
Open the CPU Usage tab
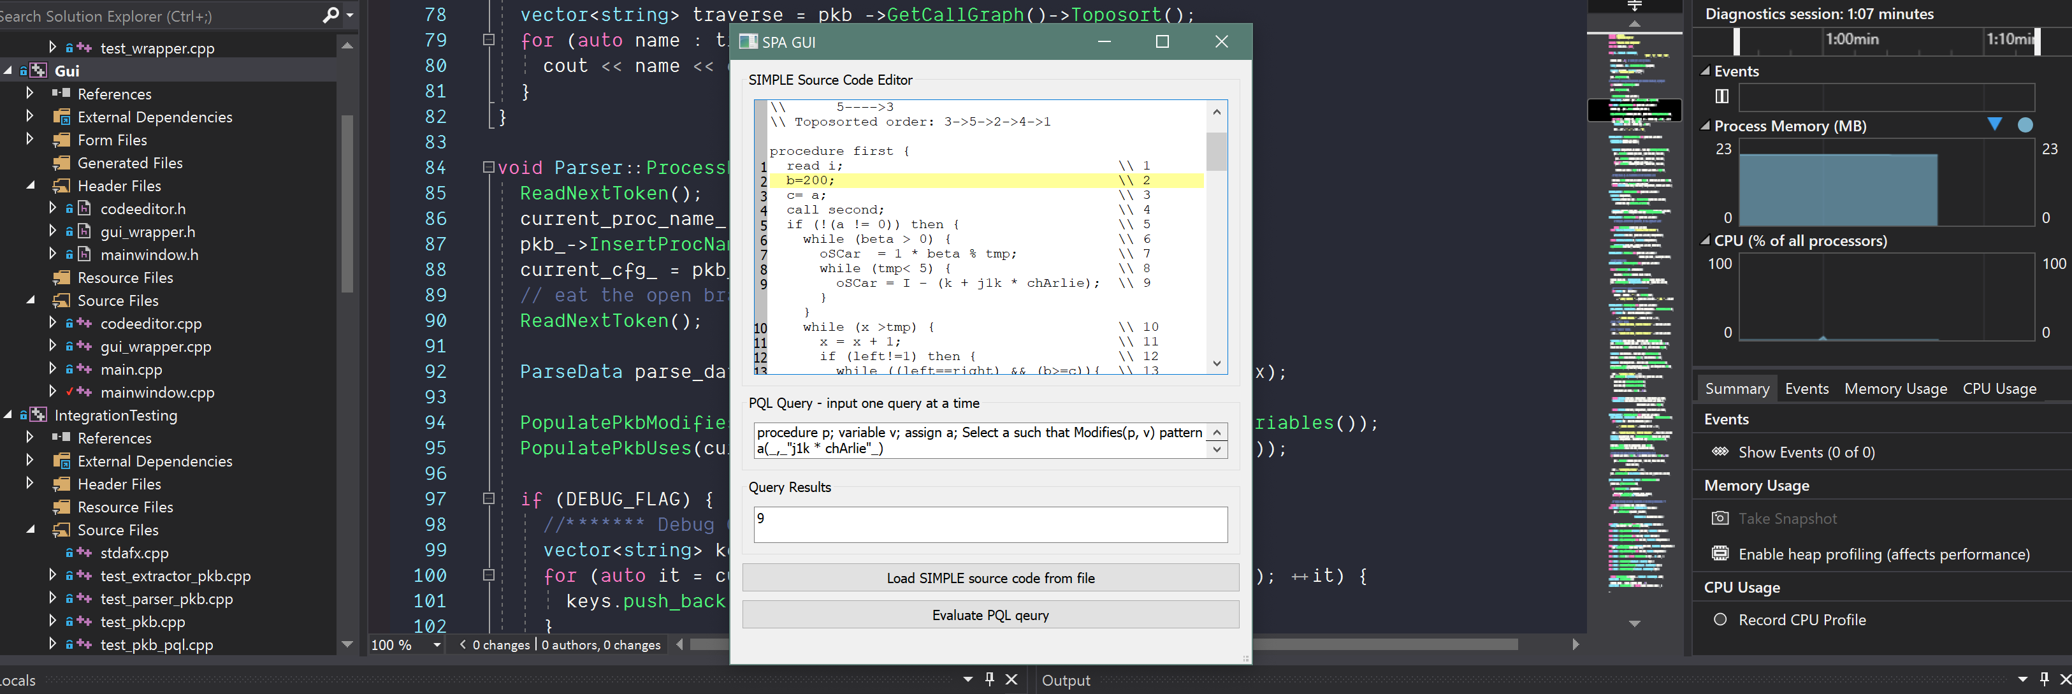1999,388
